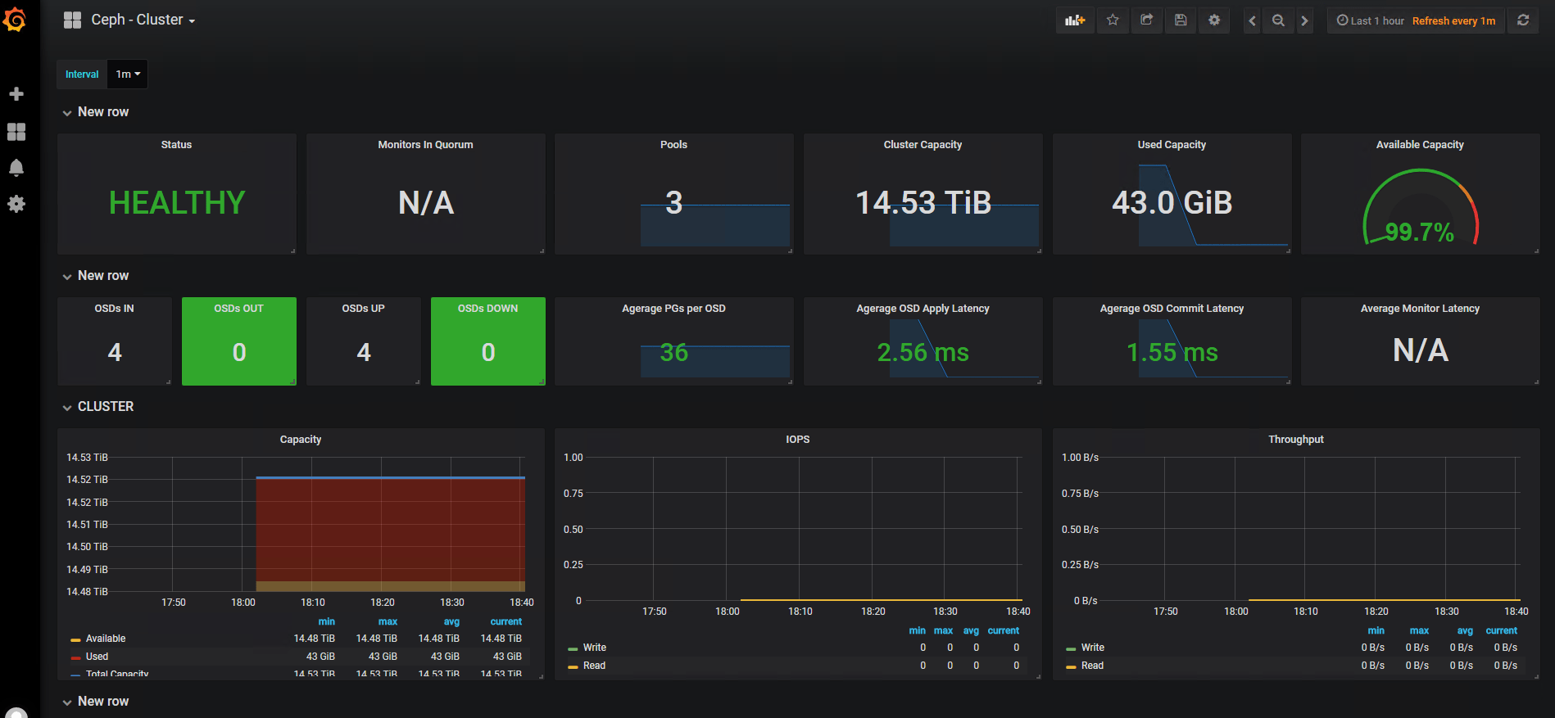
Task: Star this dashboard as favorite
Action: point(1113,20)
